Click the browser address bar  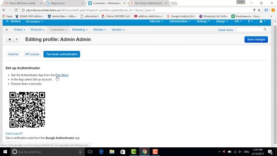tap(138, 10)
